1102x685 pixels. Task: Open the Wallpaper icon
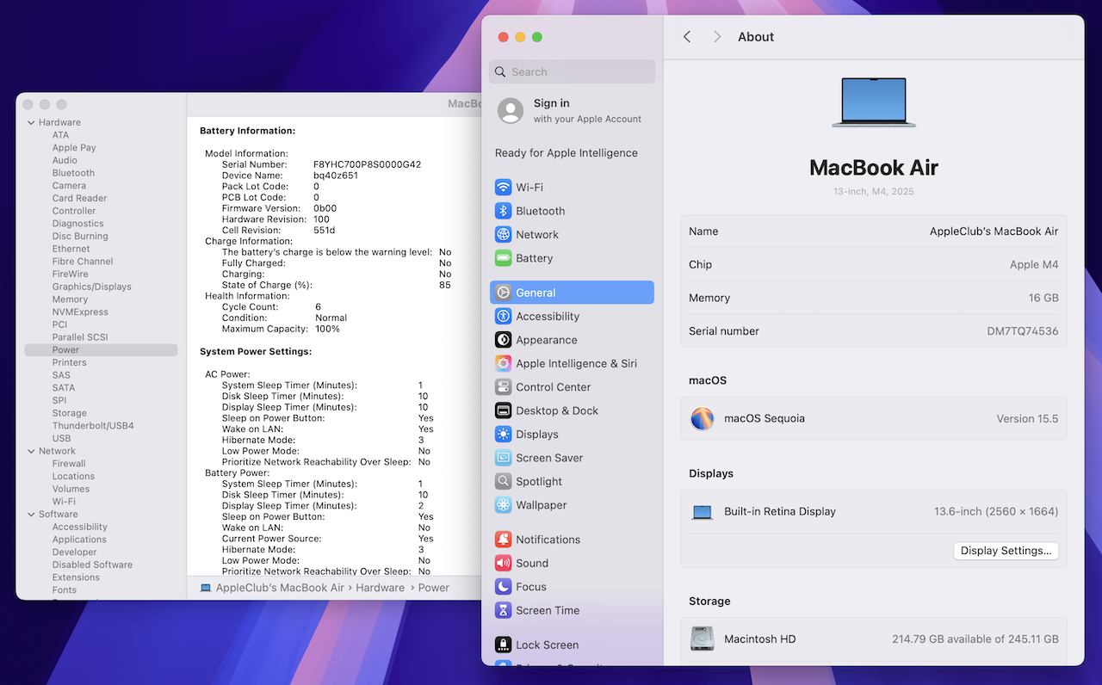pyautogui.click(x=504, y=506)
